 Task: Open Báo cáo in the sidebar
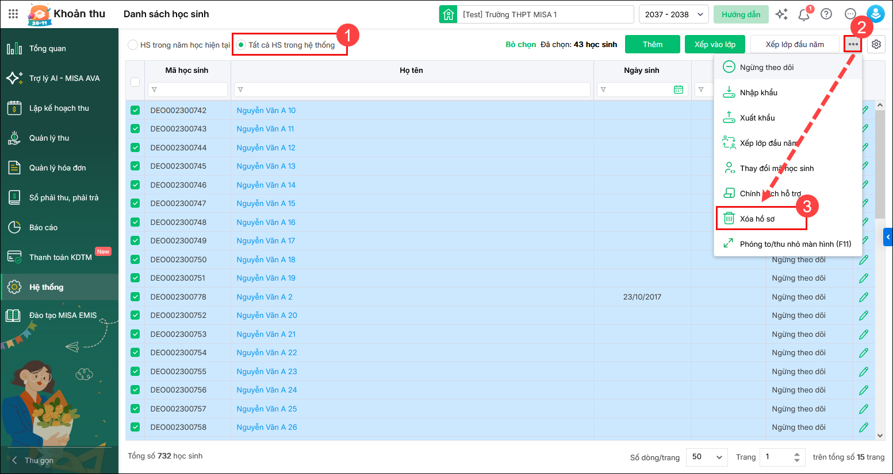coord(59,227)
